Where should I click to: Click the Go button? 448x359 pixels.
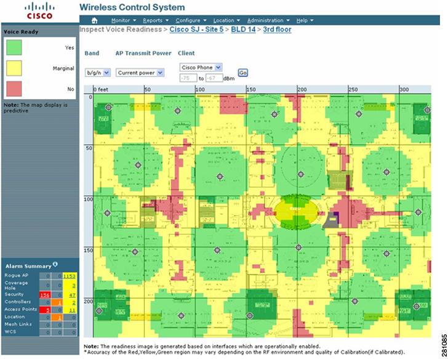pyautogui.click(x=243, y=73)
